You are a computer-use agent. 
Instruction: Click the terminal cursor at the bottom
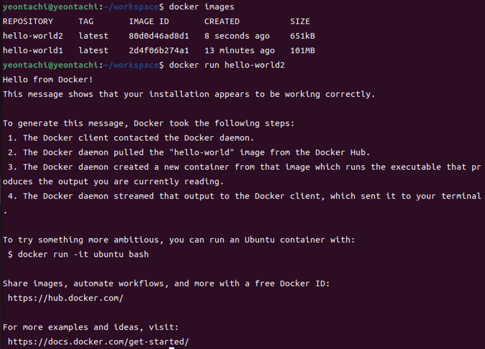[x=172, y=348]
